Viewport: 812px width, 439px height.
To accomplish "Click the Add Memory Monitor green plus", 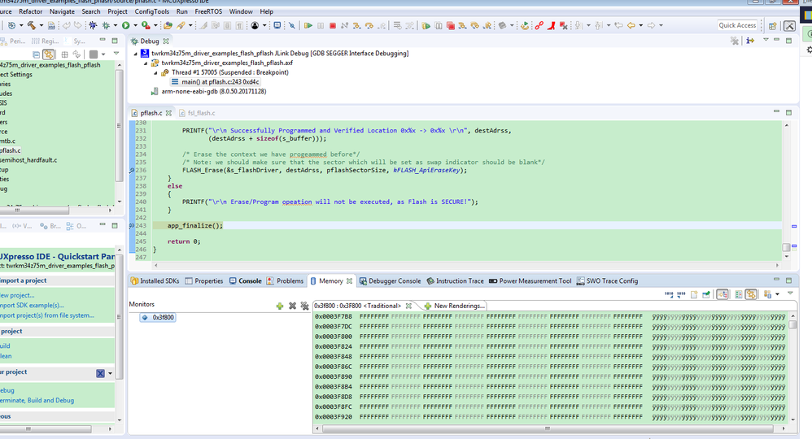I will pos(280,306).
